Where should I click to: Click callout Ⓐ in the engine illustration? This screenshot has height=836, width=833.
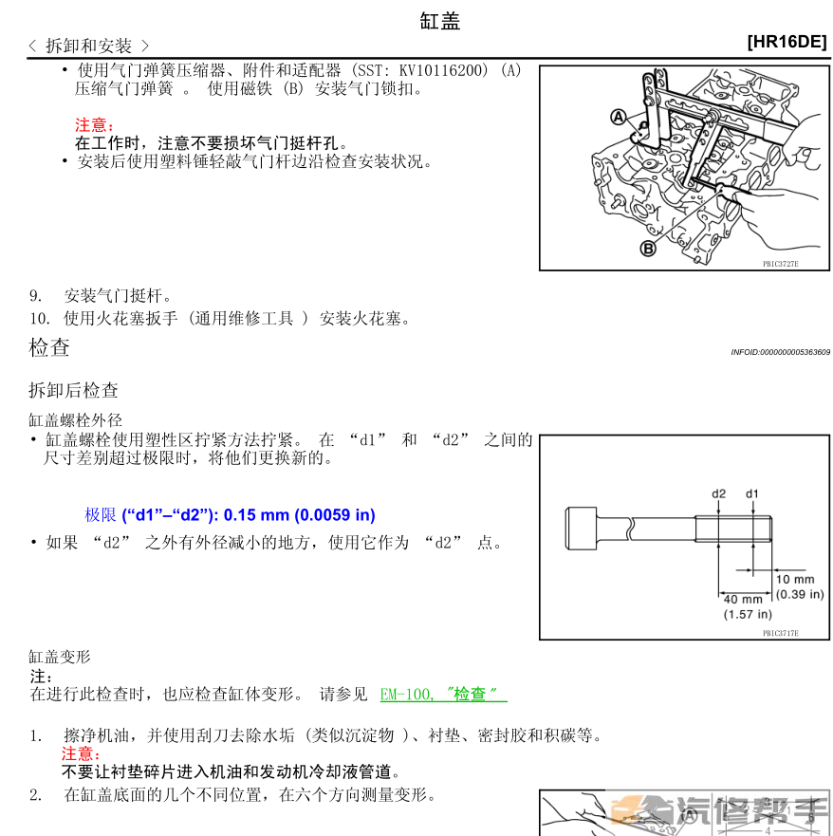coord(618,117)
